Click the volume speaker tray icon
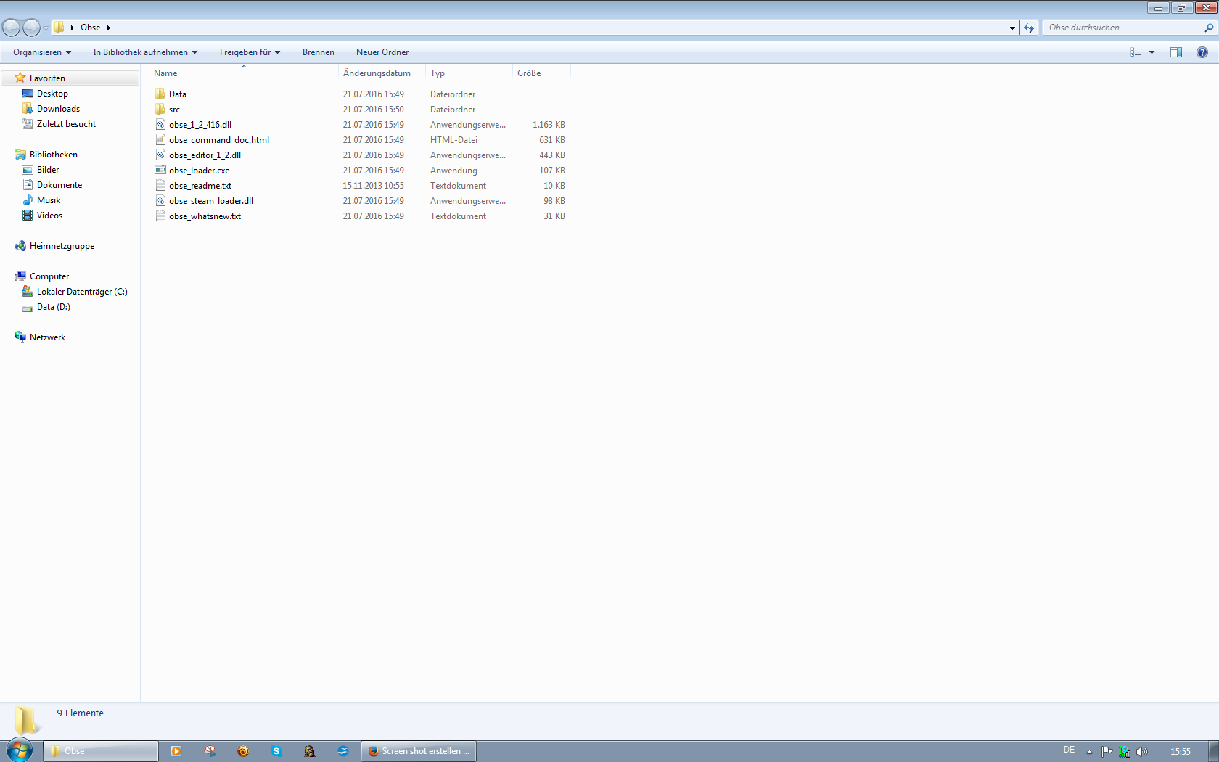This screenshot has height=762, width=1219. [1141, 751]
